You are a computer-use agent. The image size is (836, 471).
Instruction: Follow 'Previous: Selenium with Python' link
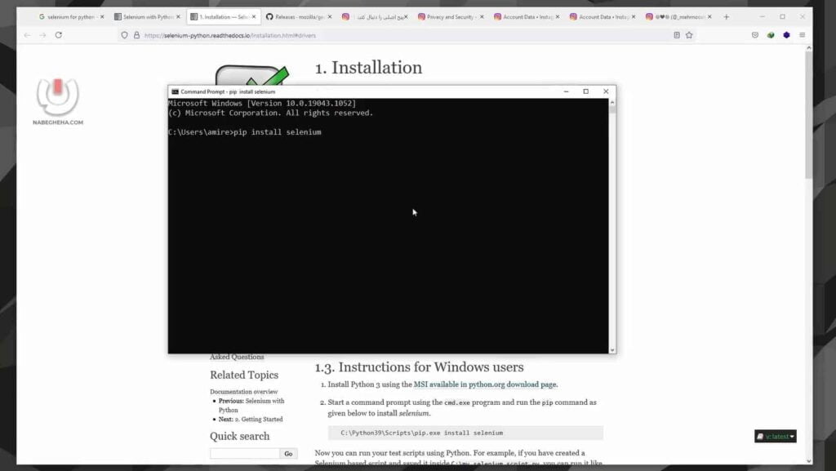[251, 406]
